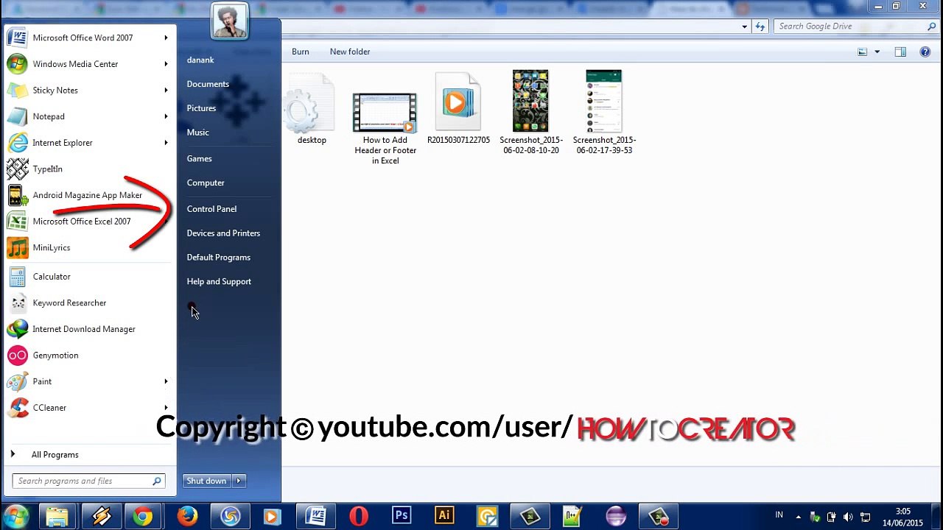943x530 pixels.
Task: Show All Programs list
Action: 55,455
